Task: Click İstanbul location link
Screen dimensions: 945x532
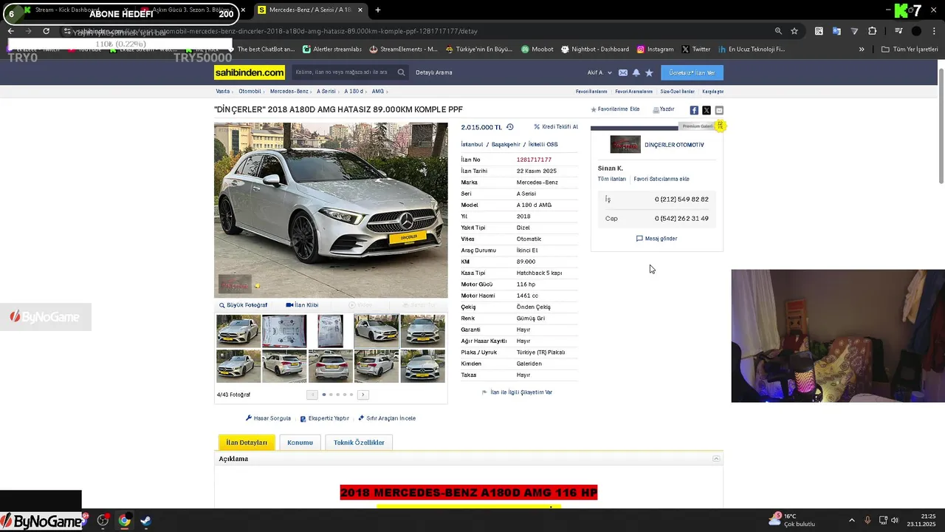Action: [x=472, y=145]
